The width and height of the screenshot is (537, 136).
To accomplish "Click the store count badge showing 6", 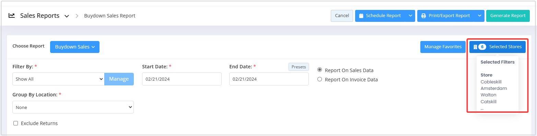I will [x=482, y=47].
